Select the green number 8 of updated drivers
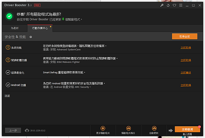Screen dimensions: 205x138 point(63,19)
